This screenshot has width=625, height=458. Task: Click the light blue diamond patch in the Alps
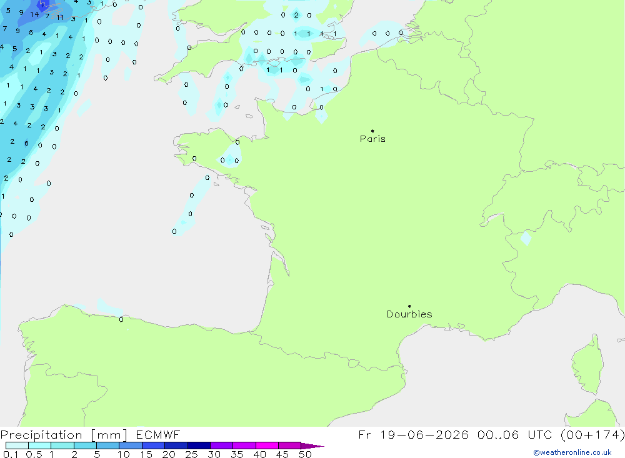pos(526,238)
